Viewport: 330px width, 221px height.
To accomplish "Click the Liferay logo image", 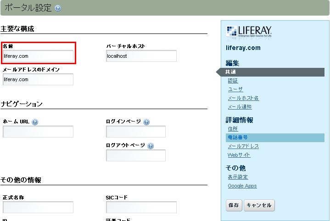I will (249, 32).
